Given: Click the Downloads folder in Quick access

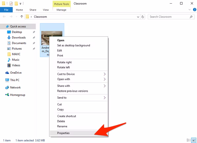Looking at the screenshot, I should point(19,37).
